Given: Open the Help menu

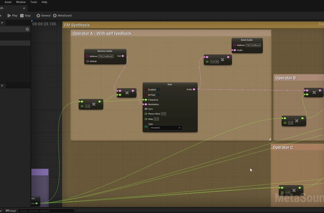Looking at the screenshot, I should tap(44, 2).
